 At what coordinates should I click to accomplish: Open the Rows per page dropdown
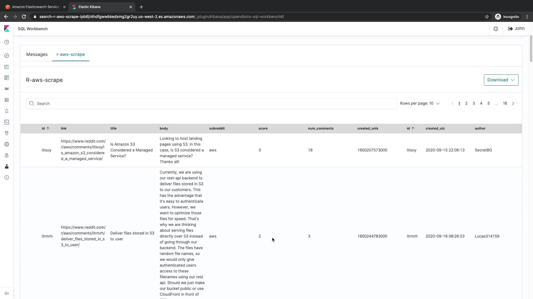pos(419,103)
